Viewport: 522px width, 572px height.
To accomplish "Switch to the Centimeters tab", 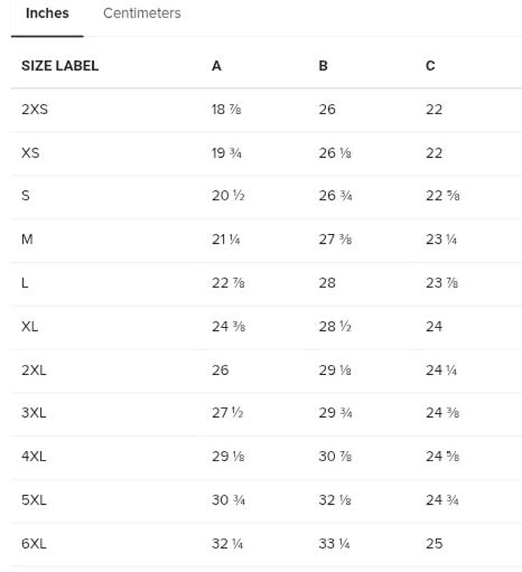I will click(141, 14).
